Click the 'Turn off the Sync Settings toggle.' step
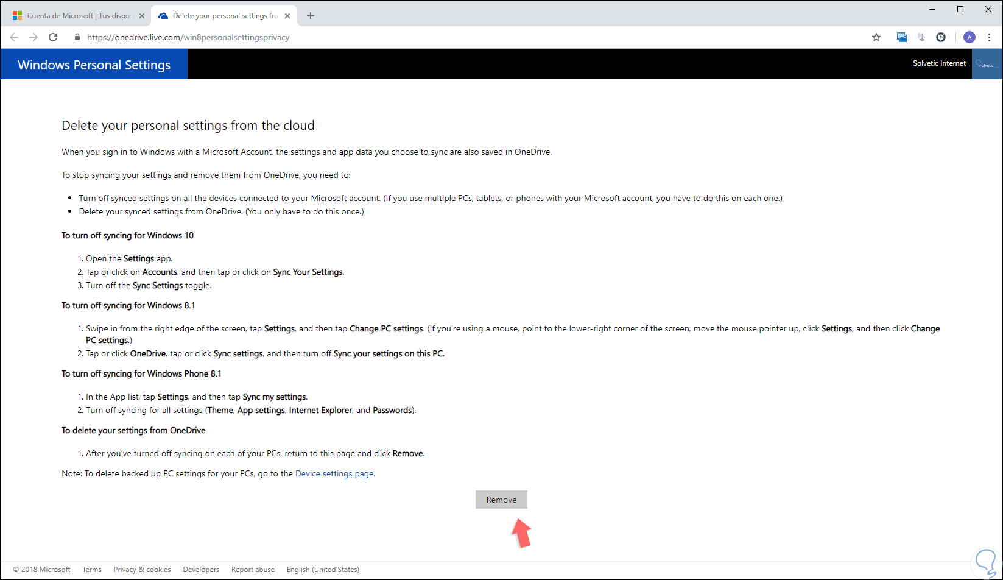 click(x=149, y=285)
